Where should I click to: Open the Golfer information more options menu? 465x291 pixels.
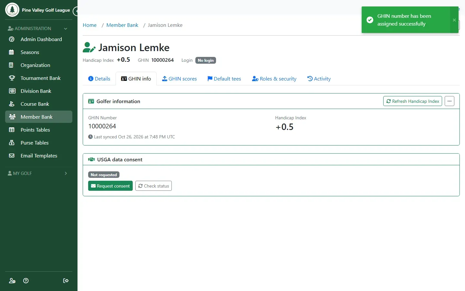point(449,101)
